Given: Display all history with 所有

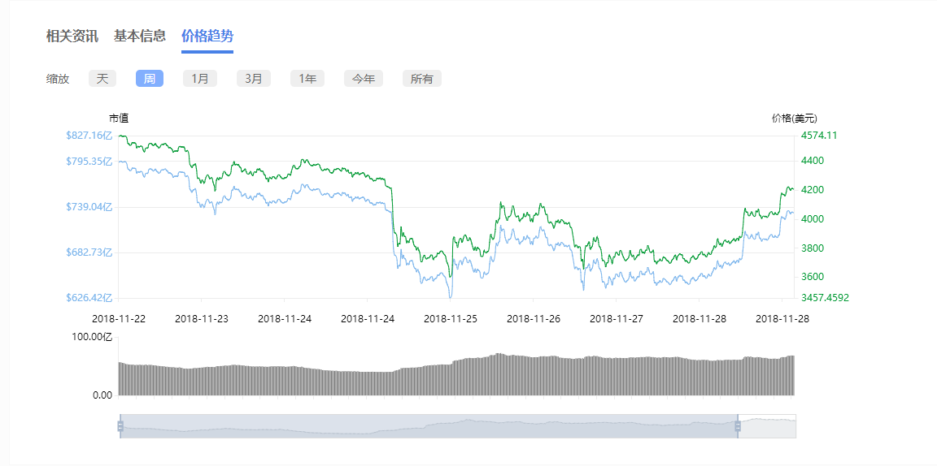Looking at the screenshot, I should click(421, 79).
